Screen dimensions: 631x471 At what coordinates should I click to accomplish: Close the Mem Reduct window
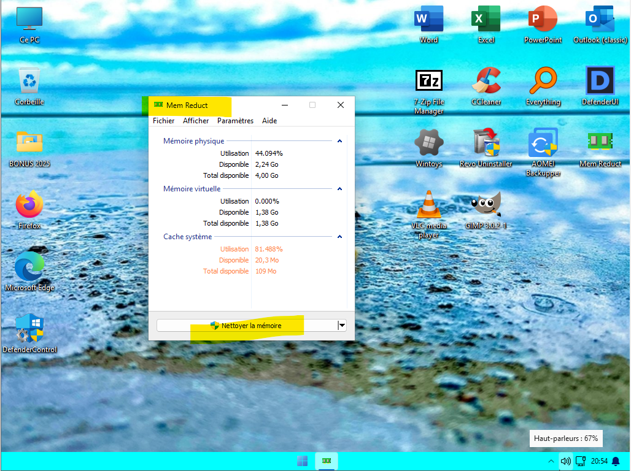(x=341, y=105)
